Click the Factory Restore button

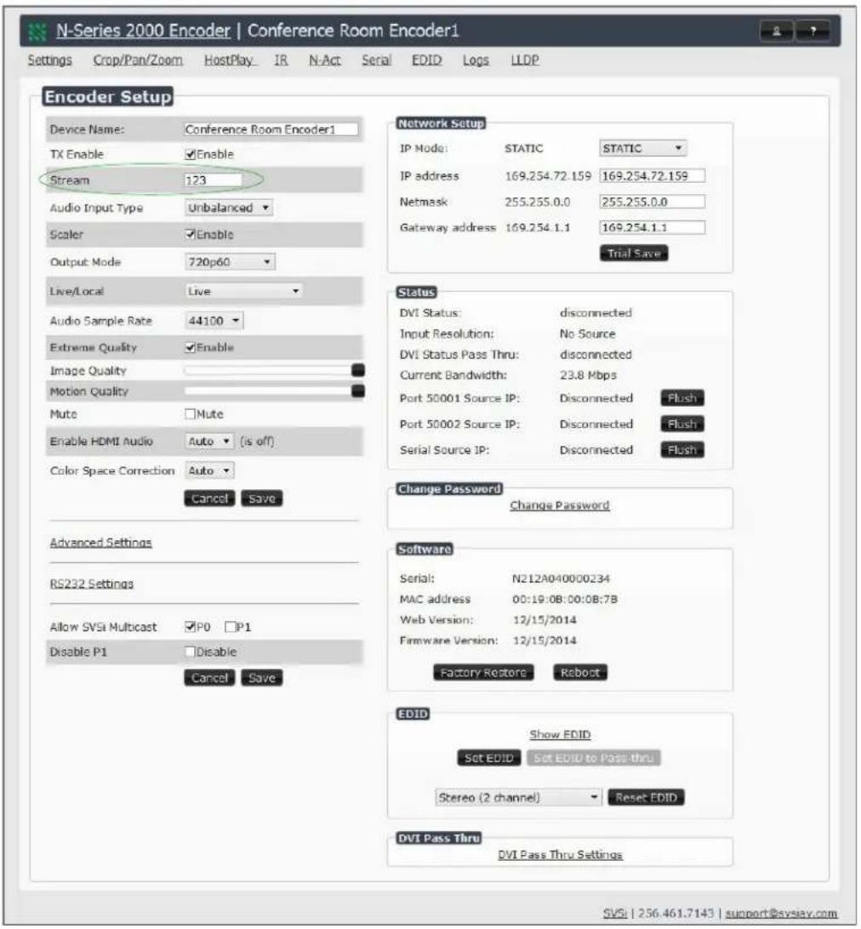pos(483,674)
